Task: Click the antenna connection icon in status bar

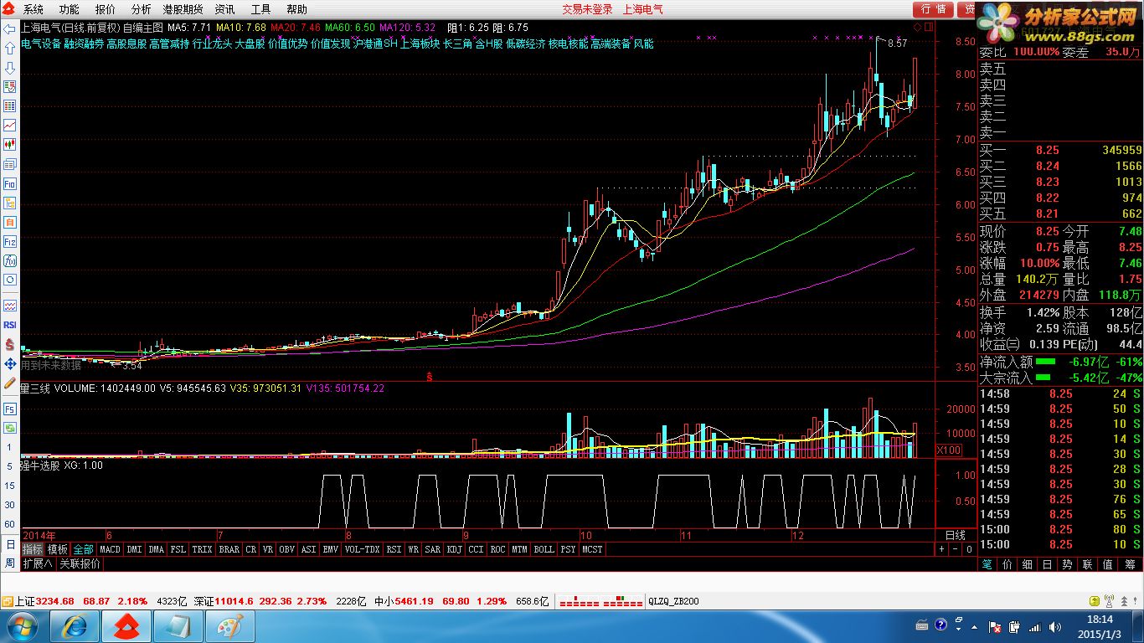Action: (1110, 601)
